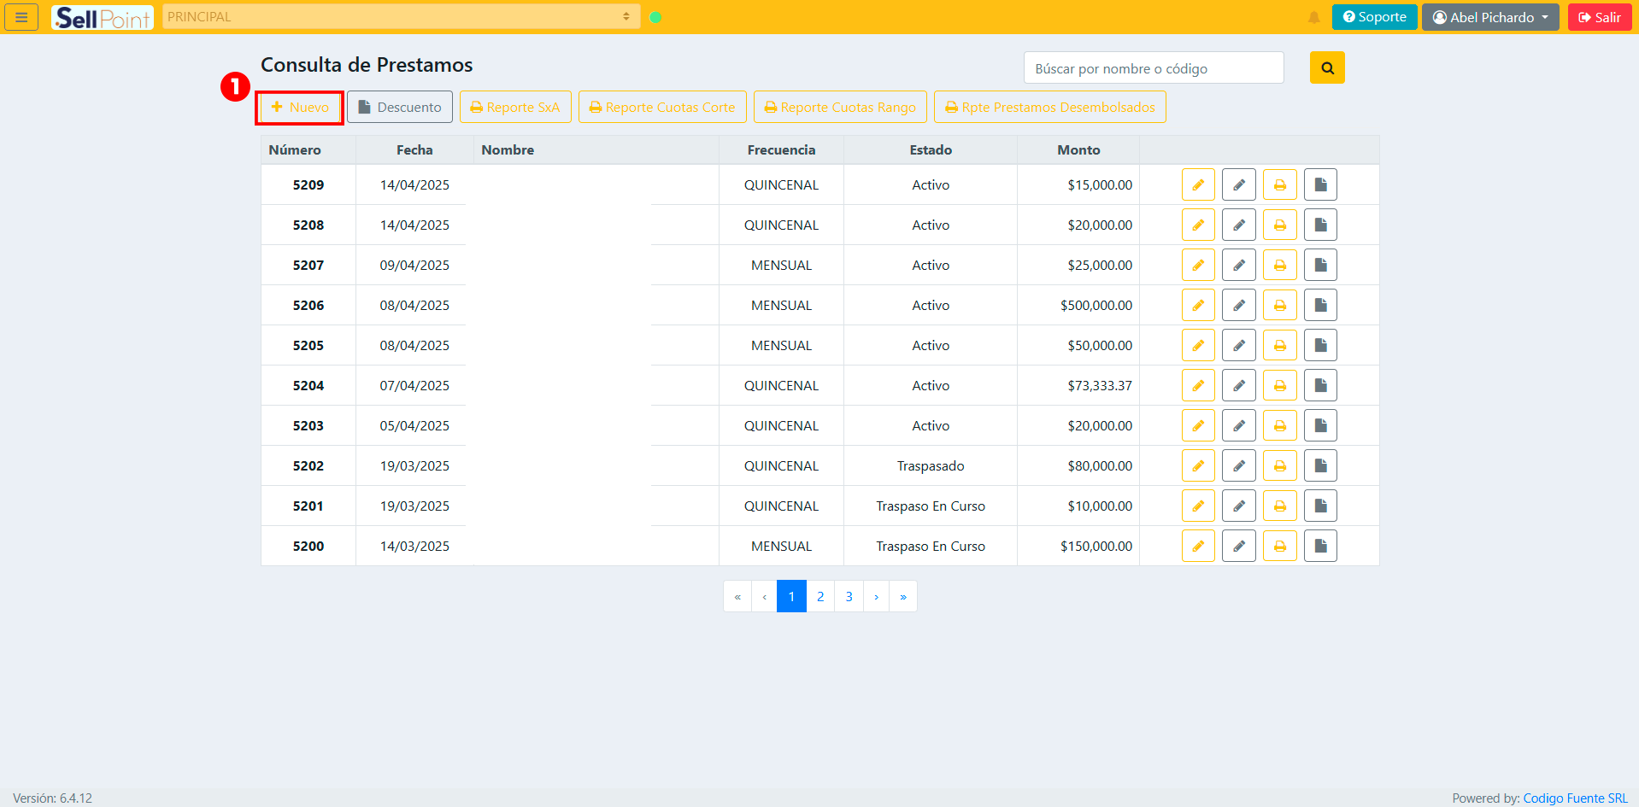Jump to last page with double arrow
The image size is (1639, 807).
902,597
